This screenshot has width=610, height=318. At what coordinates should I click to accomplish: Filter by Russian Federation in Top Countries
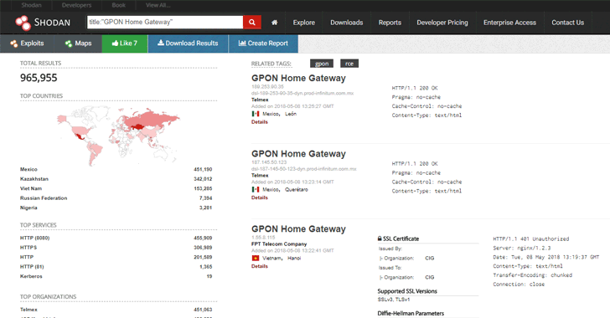(44, 198)
